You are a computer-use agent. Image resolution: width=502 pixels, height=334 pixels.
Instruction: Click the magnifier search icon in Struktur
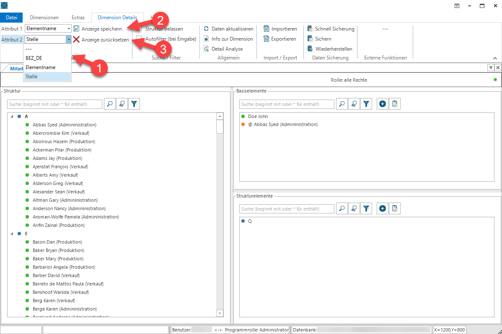110,104
